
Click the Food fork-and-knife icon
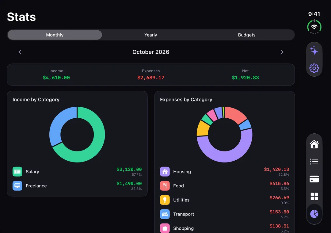coord(165,186)
